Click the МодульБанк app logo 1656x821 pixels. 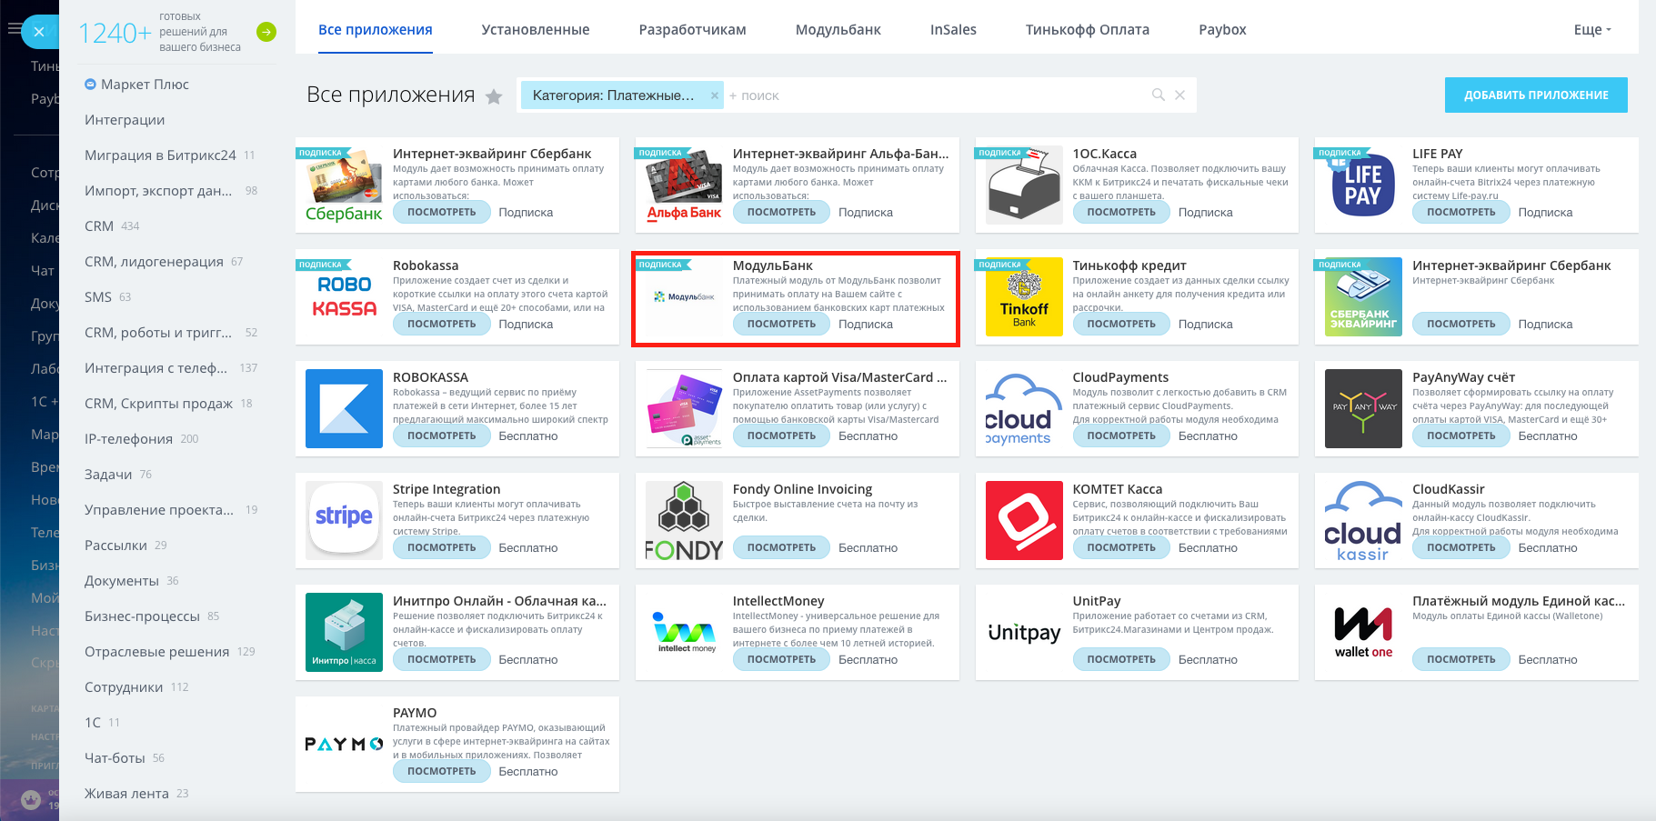point(684,297)
